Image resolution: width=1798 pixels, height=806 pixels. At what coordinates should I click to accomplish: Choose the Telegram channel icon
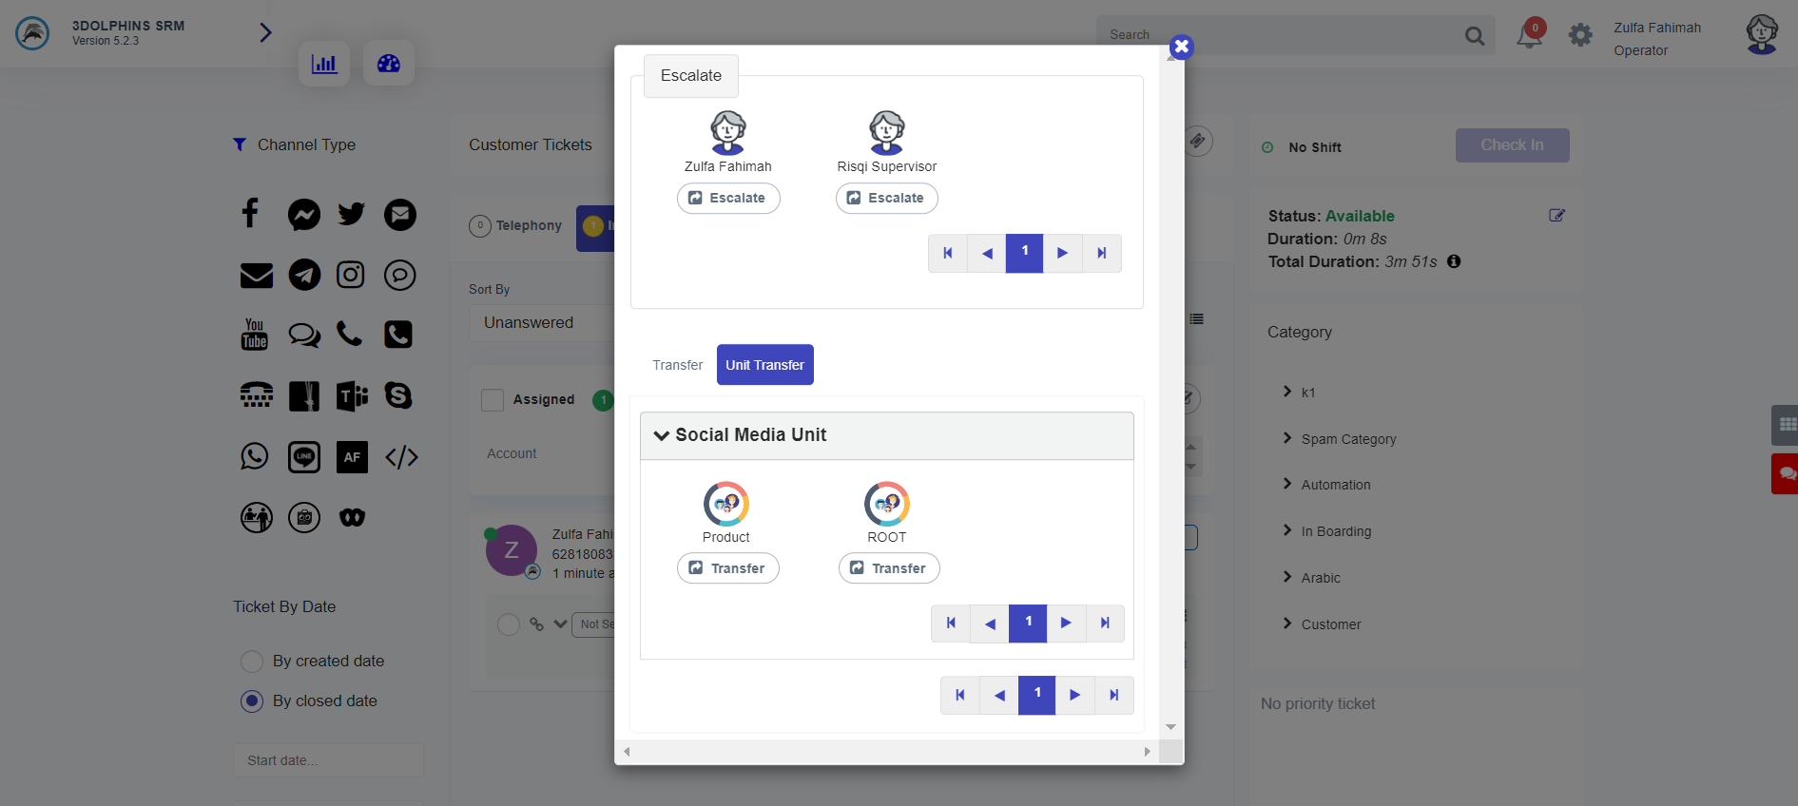click(304, 275)
